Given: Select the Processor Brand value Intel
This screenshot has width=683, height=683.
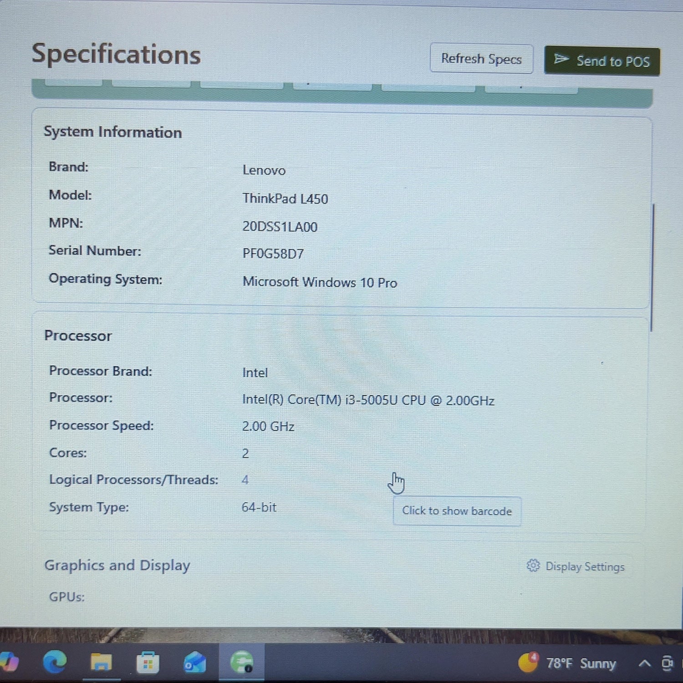Looking at the screenshot, I should (255, 372).
